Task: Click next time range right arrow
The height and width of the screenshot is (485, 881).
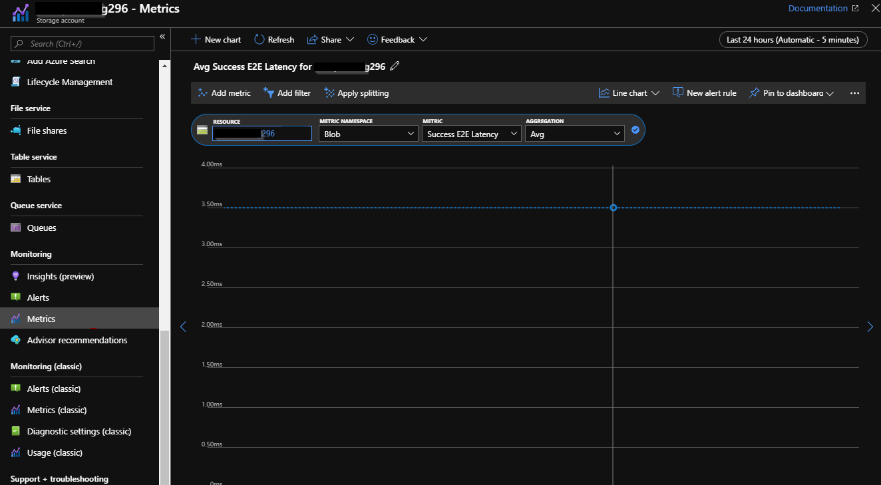Action: tap(870, 327)
